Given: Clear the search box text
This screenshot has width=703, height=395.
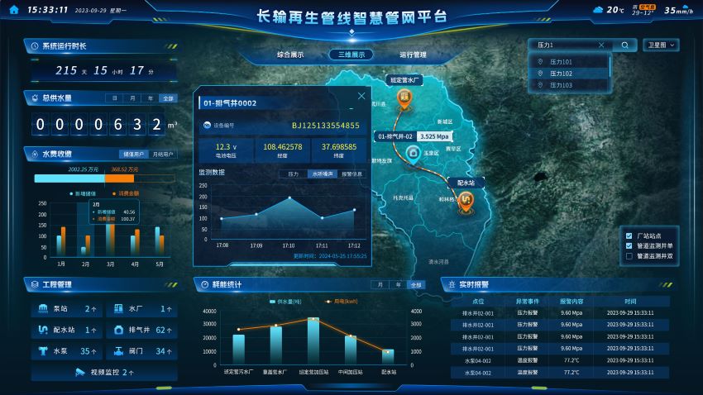Looking at the screenshot, I should pyautogui.click(x=601, y=45).
